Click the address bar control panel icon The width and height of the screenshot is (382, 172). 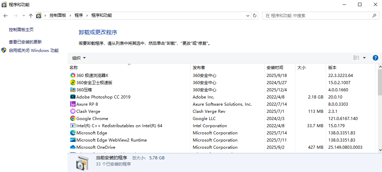point(39,16)
